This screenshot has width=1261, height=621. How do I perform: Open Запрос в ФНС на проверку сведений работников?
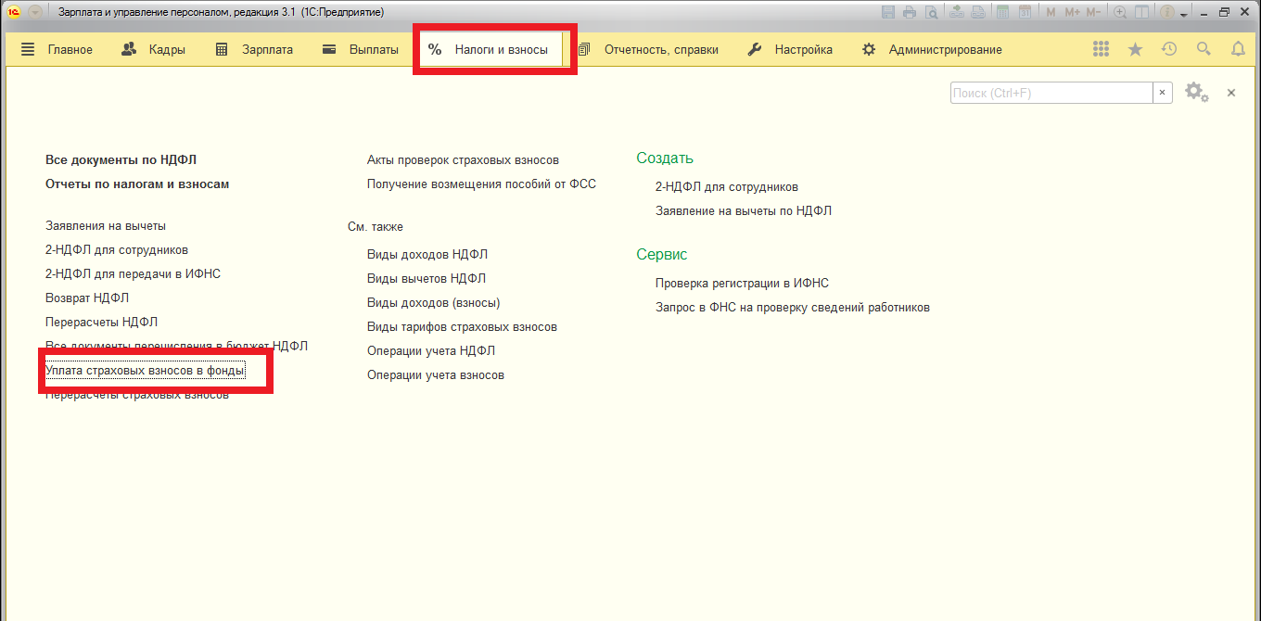point(793,307)
